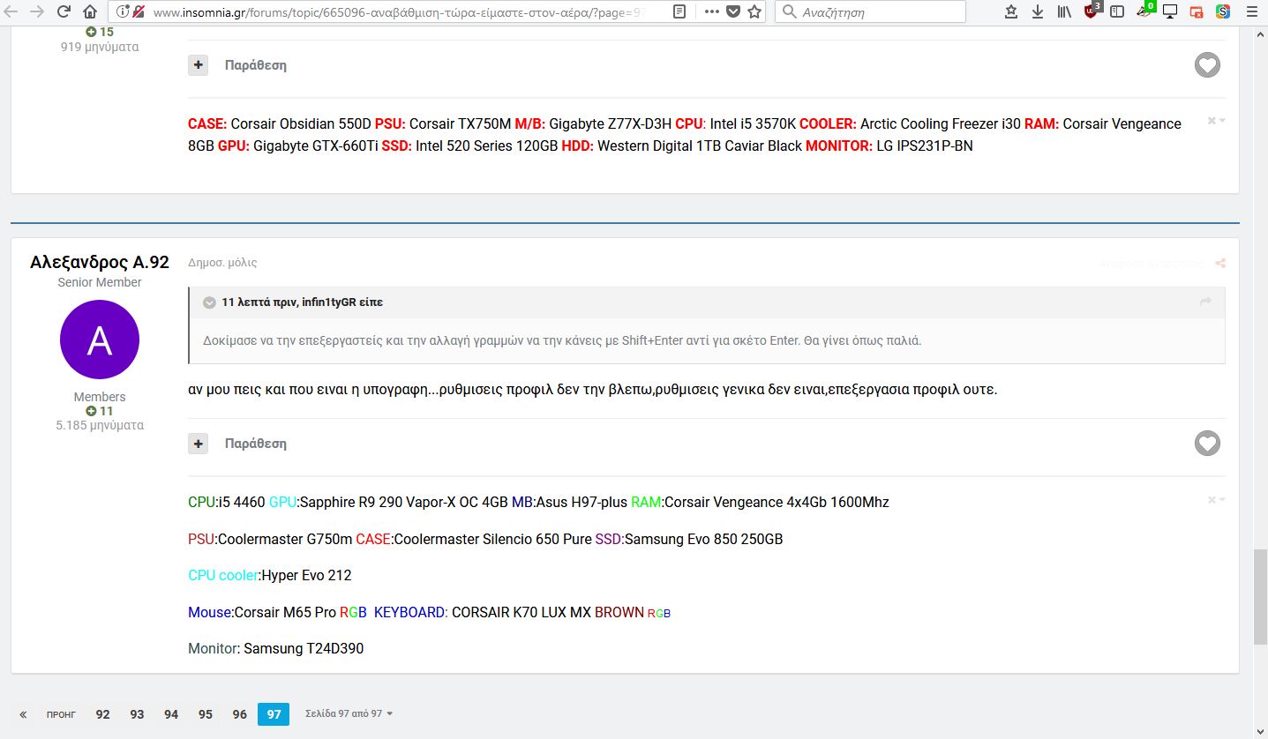1268x739 pixels.
Task: Toggle the browser sidebar
Action: [1117, 11]
